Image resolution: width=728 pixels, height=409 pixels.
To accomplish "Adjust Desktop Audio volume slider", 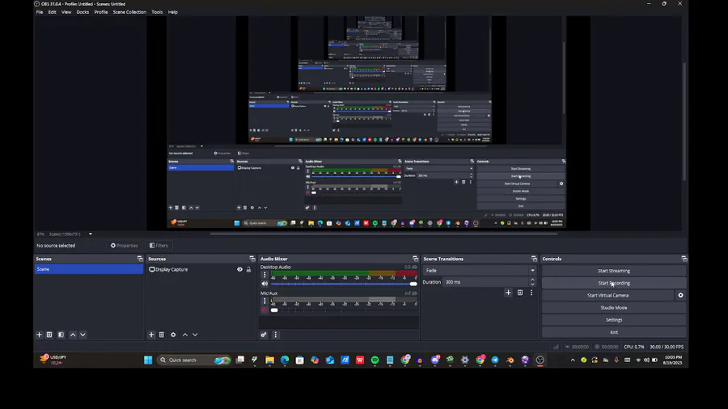I will (x=344, y=284).
